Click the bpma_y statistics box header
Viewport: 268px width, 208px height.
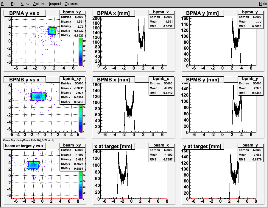coord(250,12)
